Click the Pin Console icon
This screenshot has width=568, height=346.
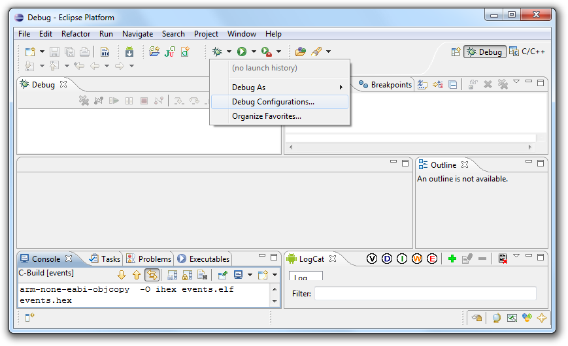pyautogui.click(x=222, y=275)
